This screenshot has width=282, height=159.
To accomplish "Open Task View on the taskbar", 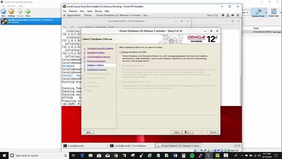I will coord(73,155).
